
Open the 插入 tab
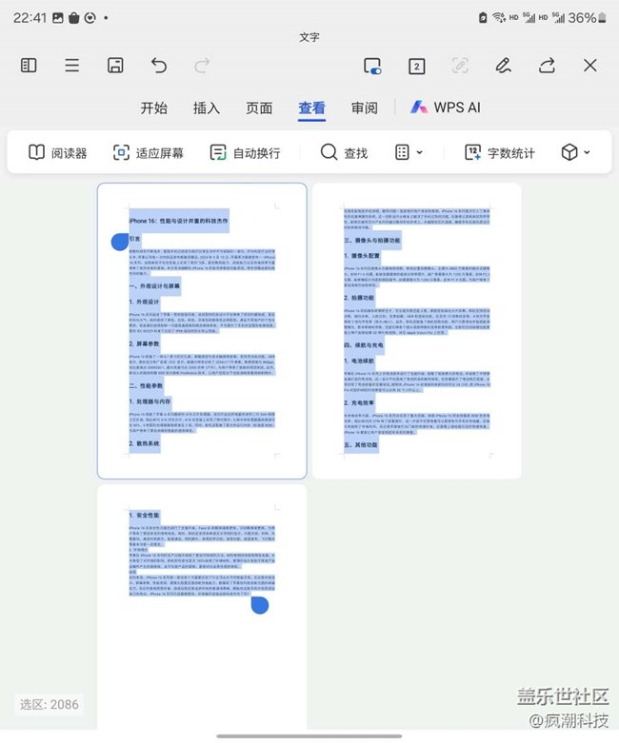[207, 108]
